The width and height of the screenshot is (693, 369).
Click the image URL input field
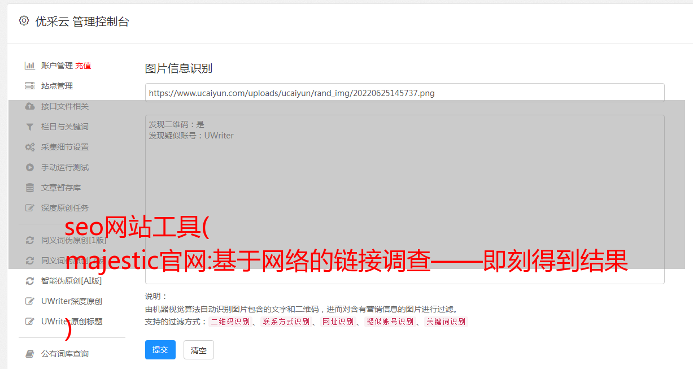(404, 93)
